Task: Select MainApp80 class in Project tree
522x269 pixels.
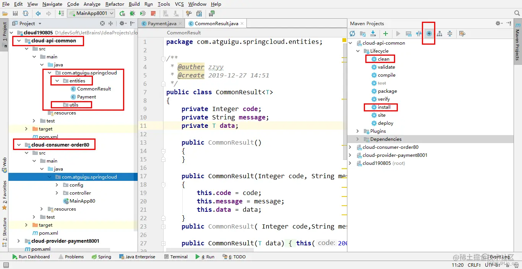Action: (79, 201)
